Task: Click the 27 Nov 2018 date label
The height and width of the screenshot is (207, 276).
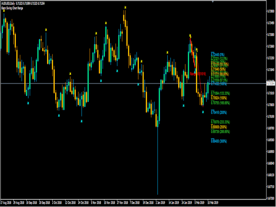Action: tap(122, 203)
